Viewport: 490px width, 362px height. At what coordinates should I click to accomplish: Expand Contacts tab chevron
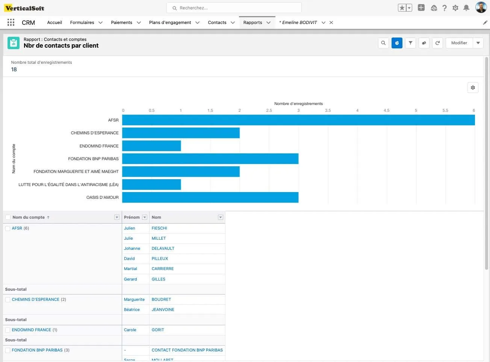click(x=233, y=23)
